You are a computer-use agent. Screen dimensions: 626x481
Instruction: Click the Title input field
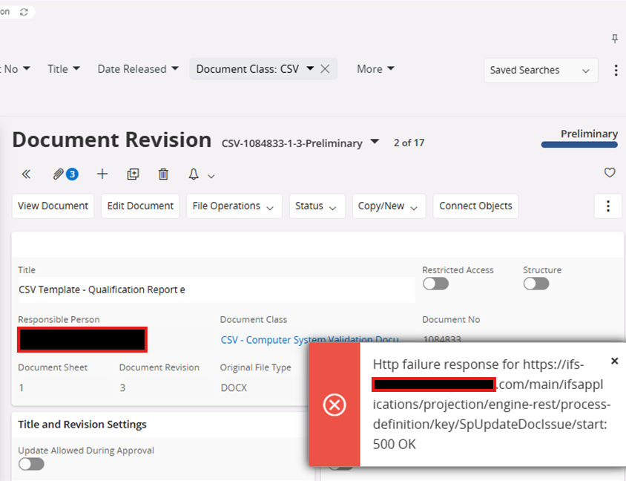(217, 289)
